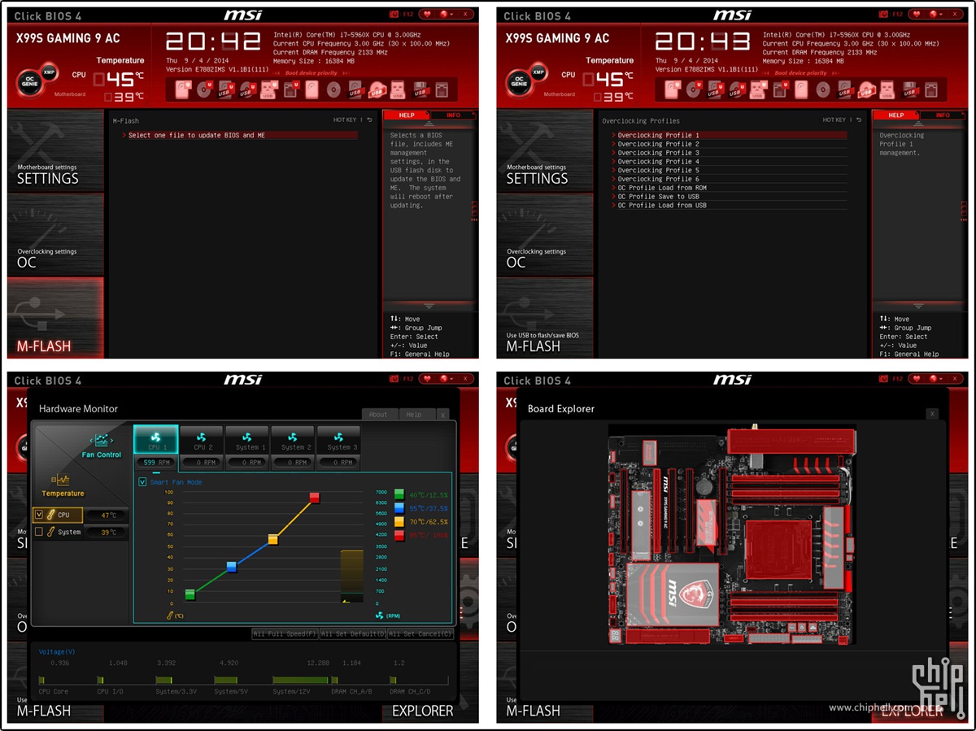
Task: Click the red fan curve point
Action: pos(314,497)
